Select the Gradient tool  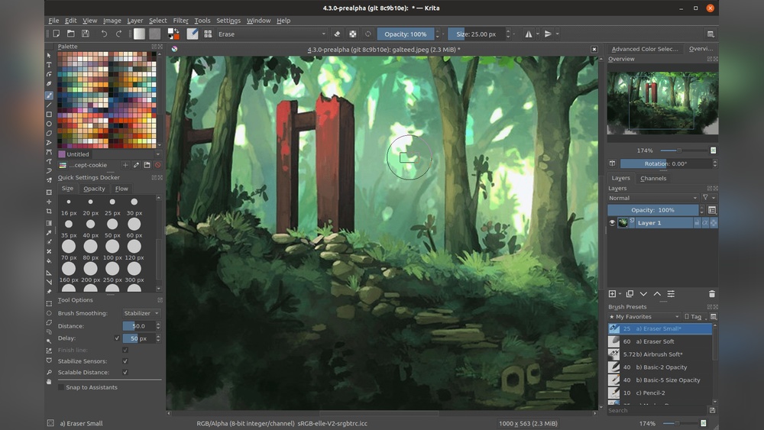point(49,223)
